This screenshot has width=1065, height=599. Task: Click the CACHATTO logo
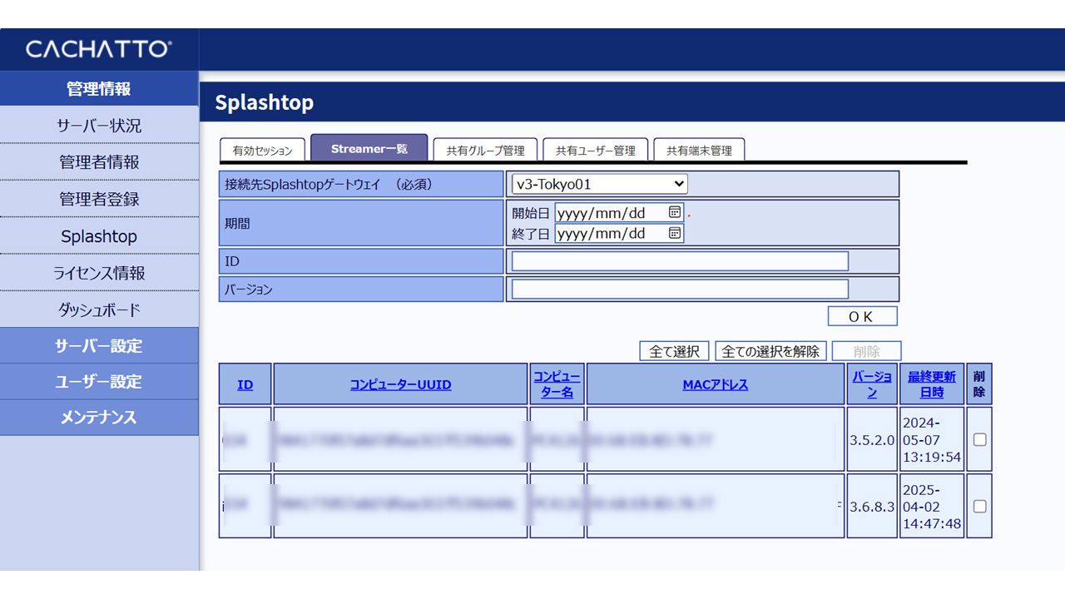click(x=98, y=49)
